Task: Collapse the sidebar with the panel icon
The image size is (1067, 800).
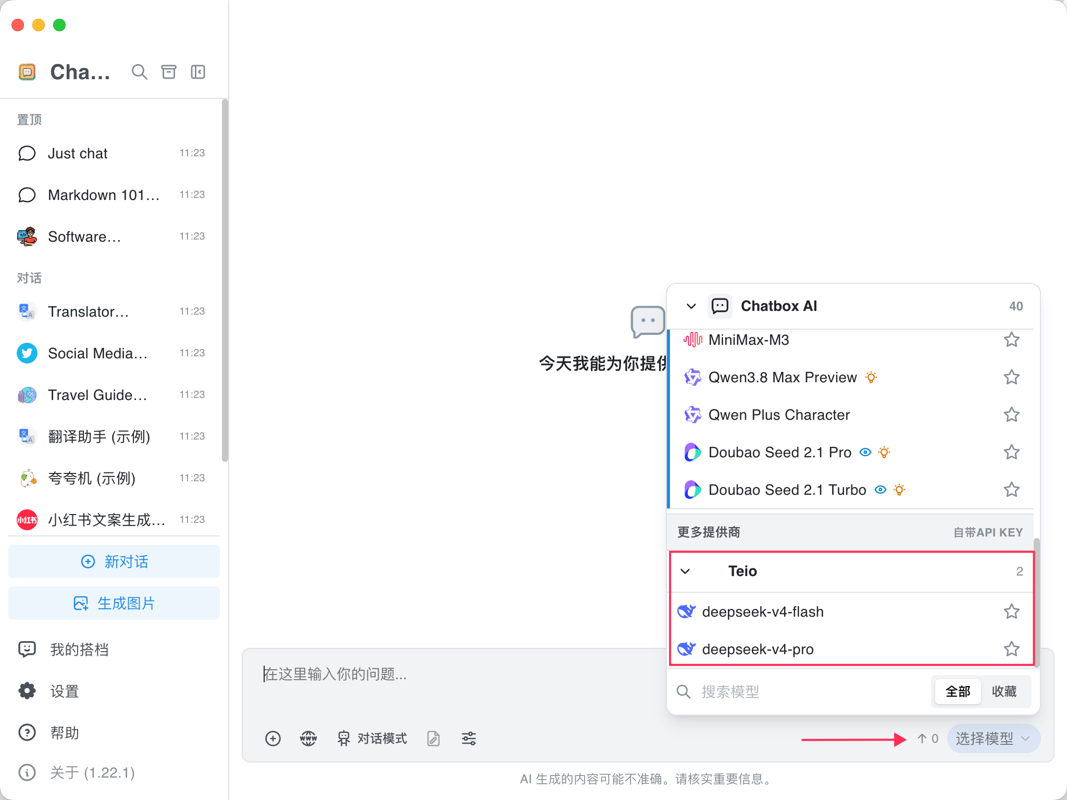Action: [x=198, y=72]
